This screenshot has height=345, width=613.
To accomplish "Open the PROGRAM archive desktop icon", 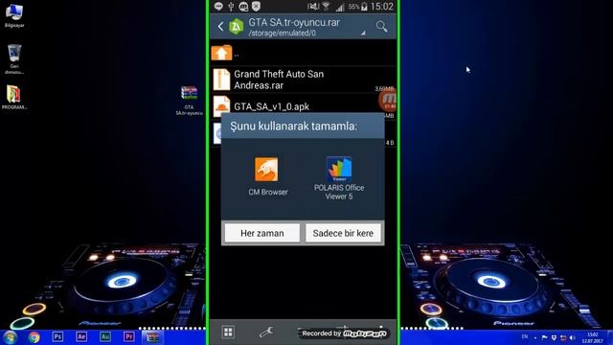I will pyautogui.click(x=14, y=98).
